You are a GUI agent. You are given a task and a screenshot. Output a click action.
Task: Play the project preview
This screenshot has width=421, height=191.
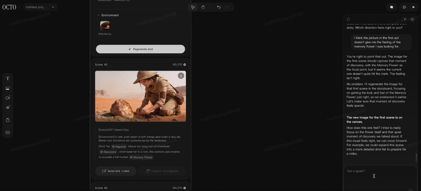click(x=413, y=7)
